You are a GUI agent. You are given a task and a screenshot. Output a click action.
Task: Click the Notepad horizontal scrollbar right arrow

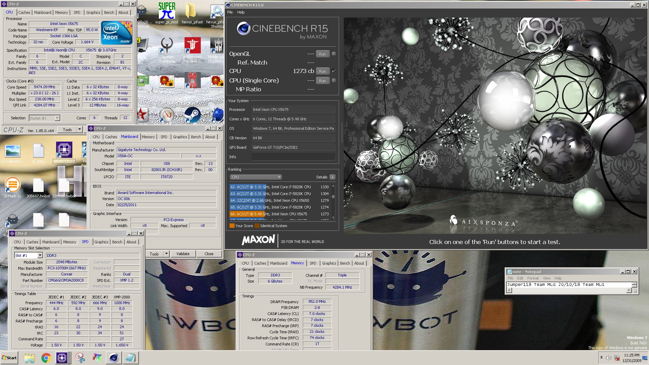629,290
